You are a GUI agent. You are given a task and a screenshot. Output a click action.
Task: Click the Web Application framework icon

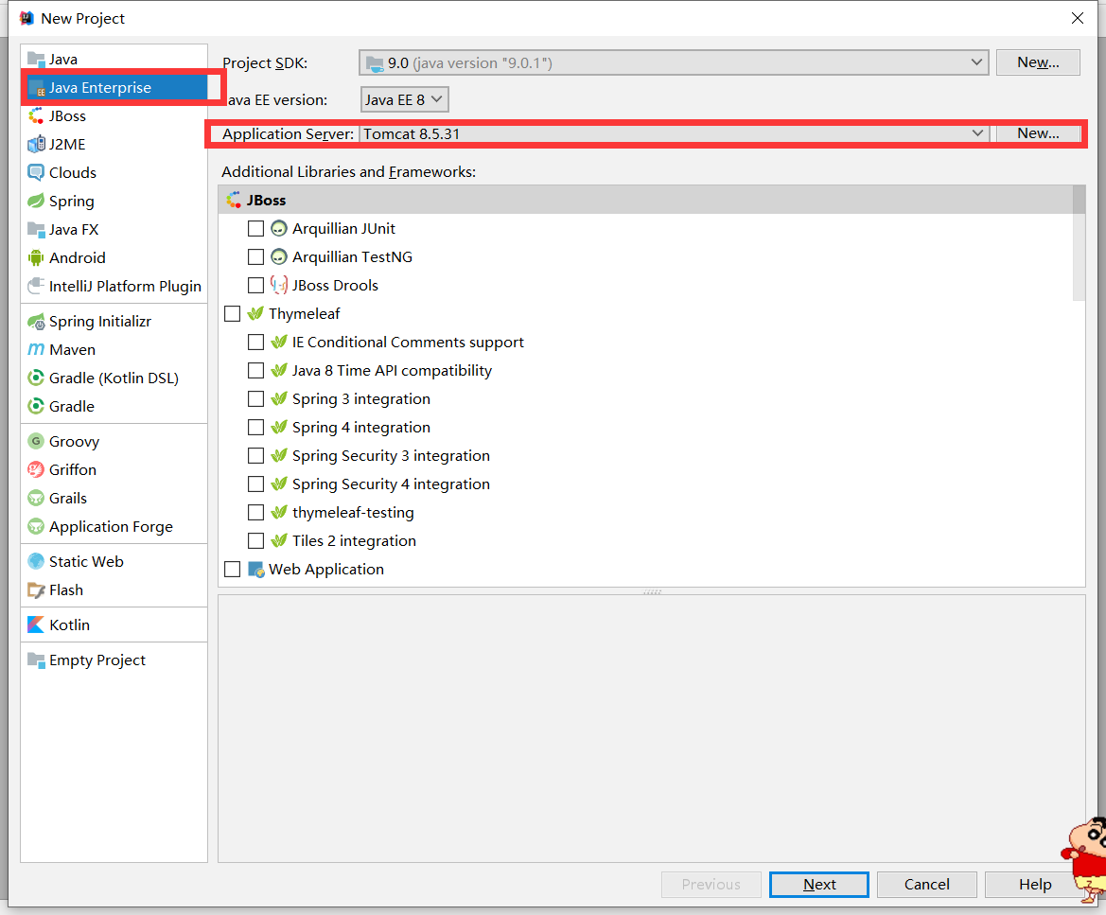[x=256, y=570]
